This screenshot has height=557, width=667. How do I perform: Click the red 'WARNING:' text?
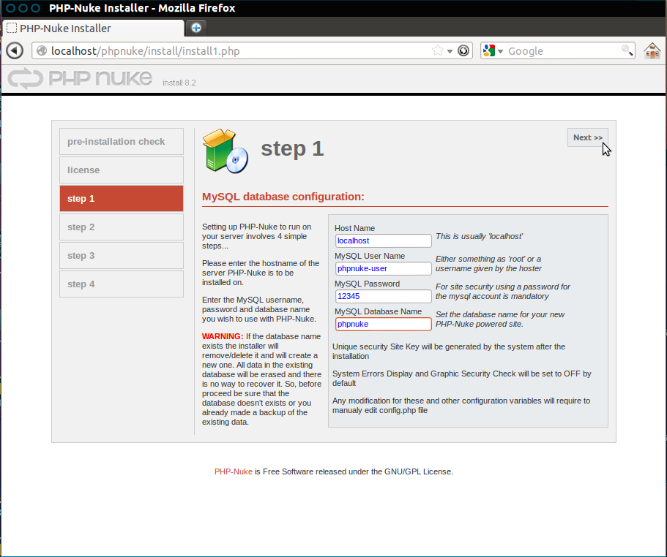pos(223,336)
